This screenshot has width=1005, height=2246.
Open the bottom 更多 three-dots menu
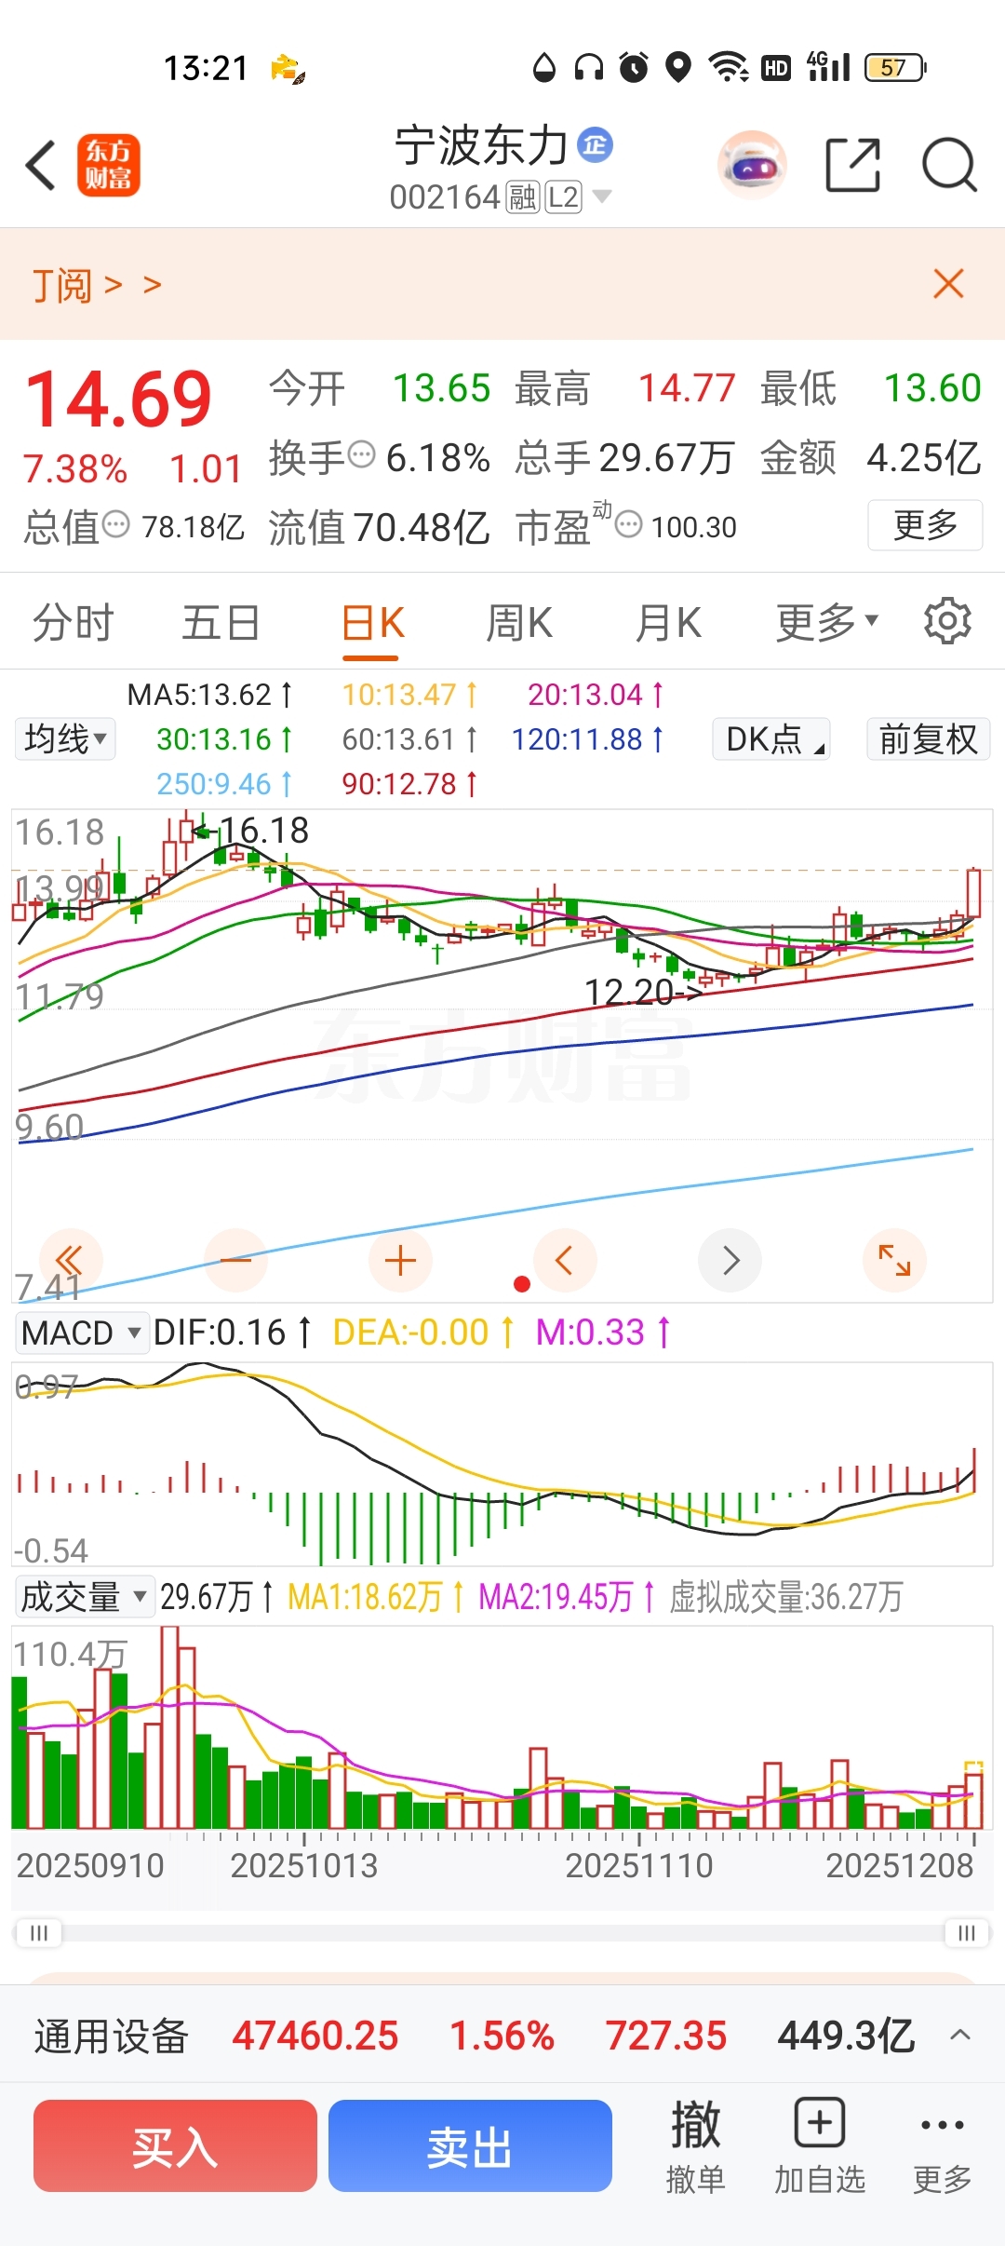942,2146
